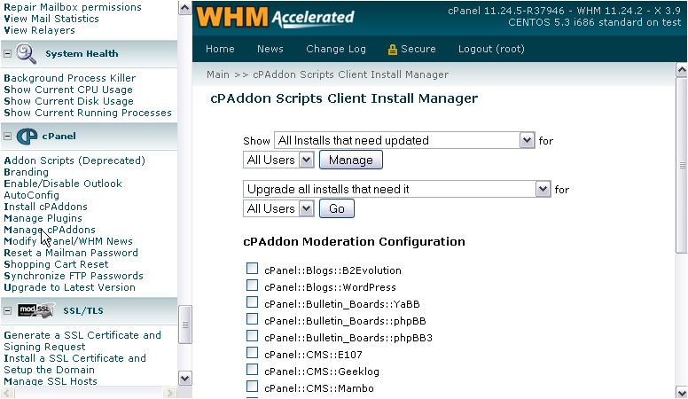Check the cPanel::CMS::Mambo checkbox

[x=253, y=387]
